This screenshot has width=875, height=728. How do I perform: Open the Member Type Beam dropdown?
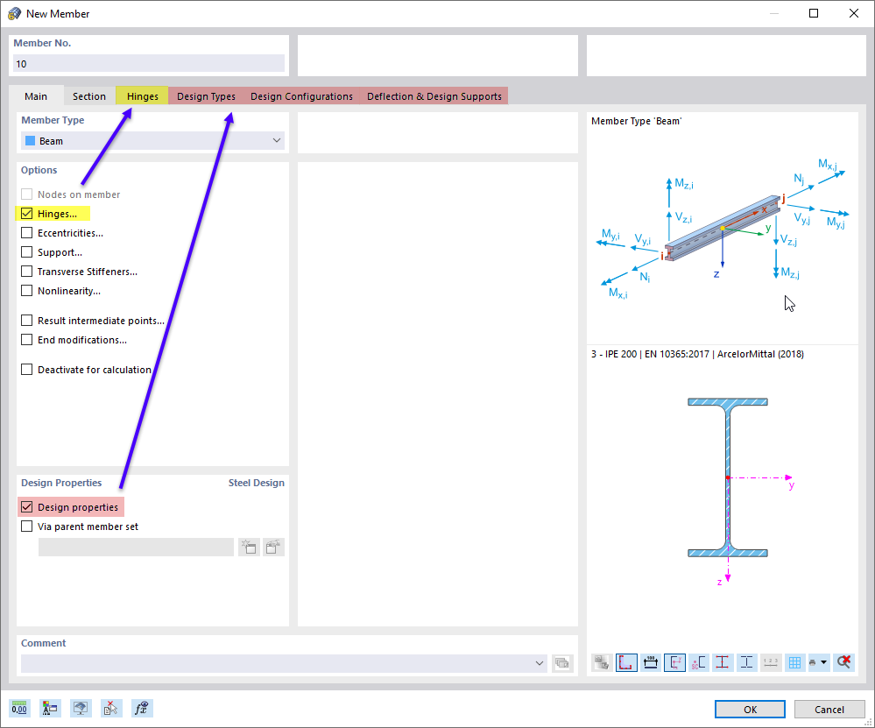click(x=153, y=141)
